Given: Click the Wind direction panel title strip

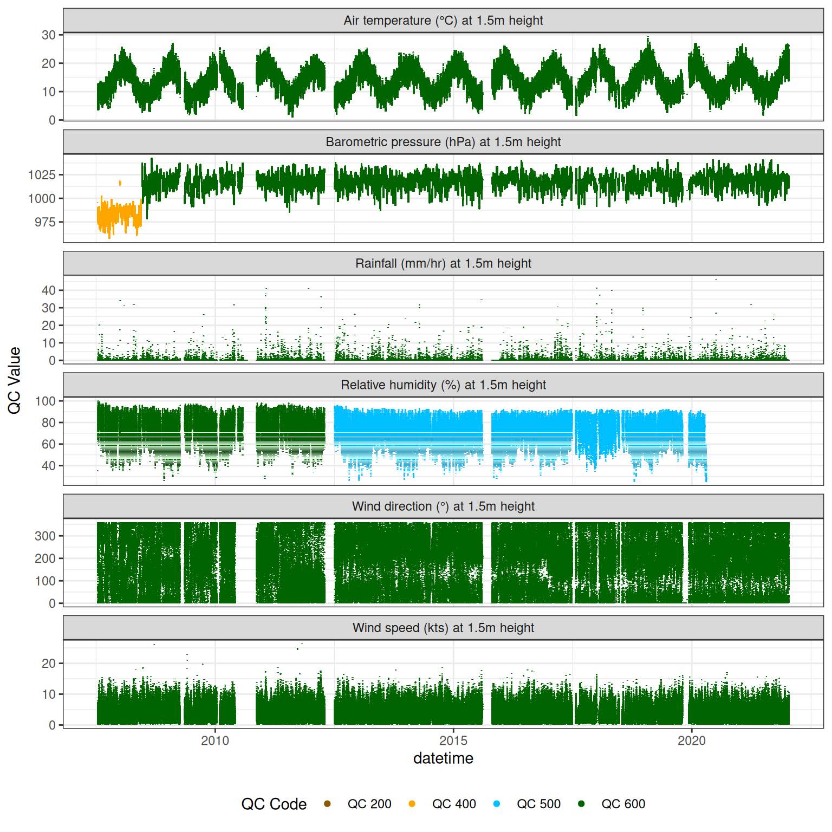Looking at the screenshot, I should click(443, 506).
